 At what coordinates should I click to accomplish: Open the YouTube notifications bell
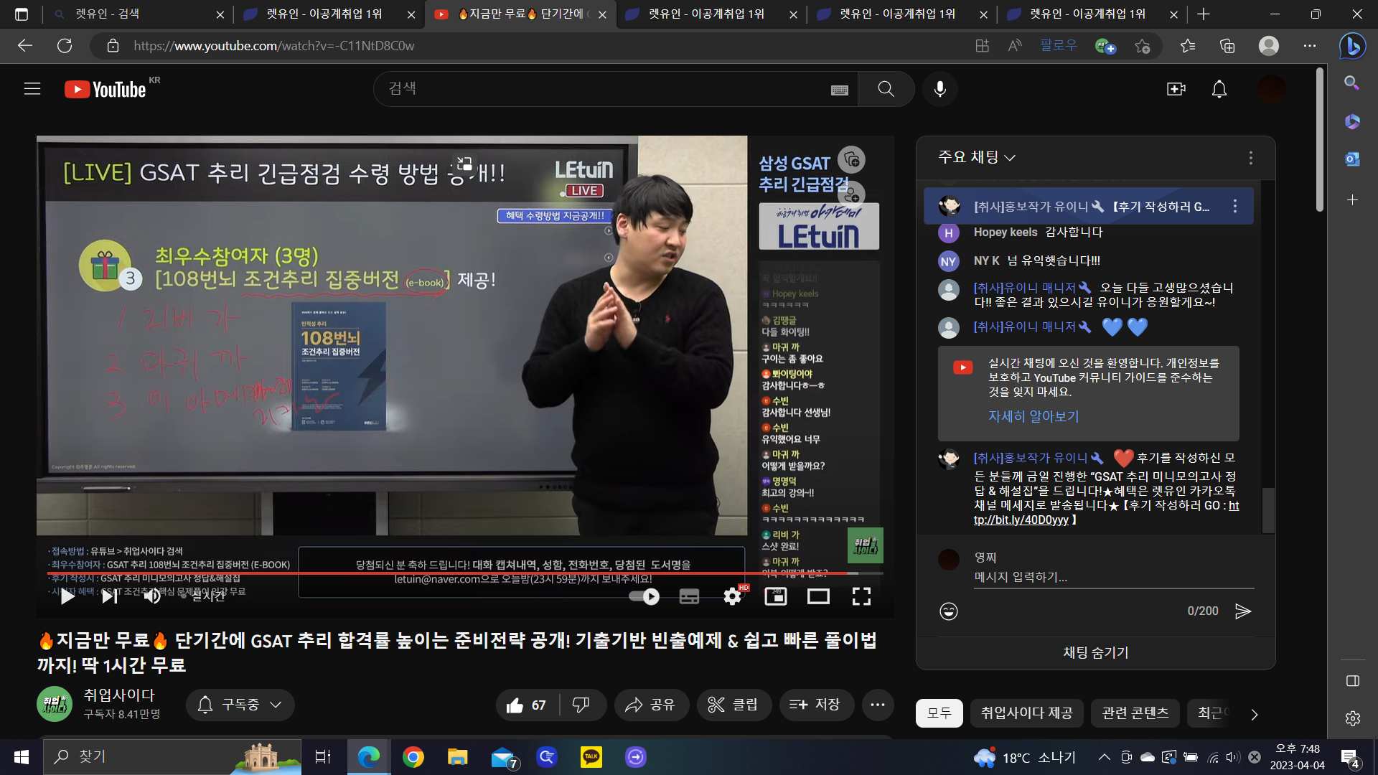click(1219, 89)
